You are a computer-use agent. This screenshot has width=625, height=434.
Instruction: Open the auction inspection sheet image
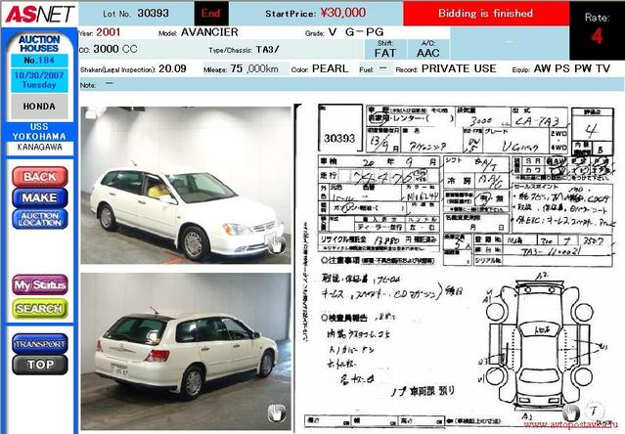(x=459, y=267)
